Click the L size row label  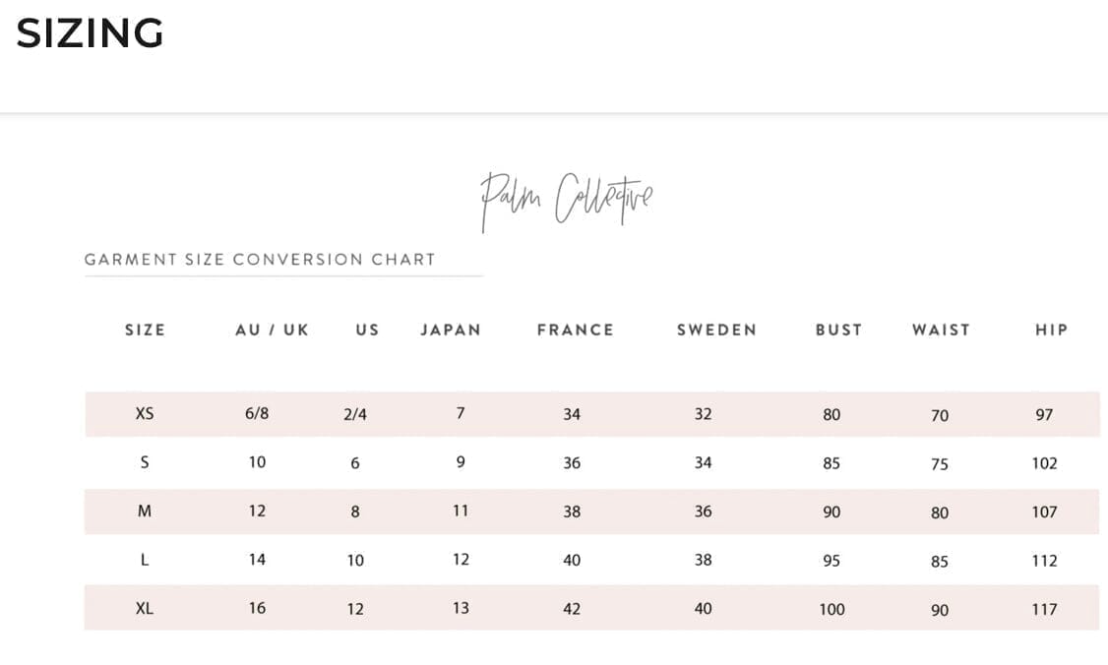pyautogui.click(x=145, y=560)
